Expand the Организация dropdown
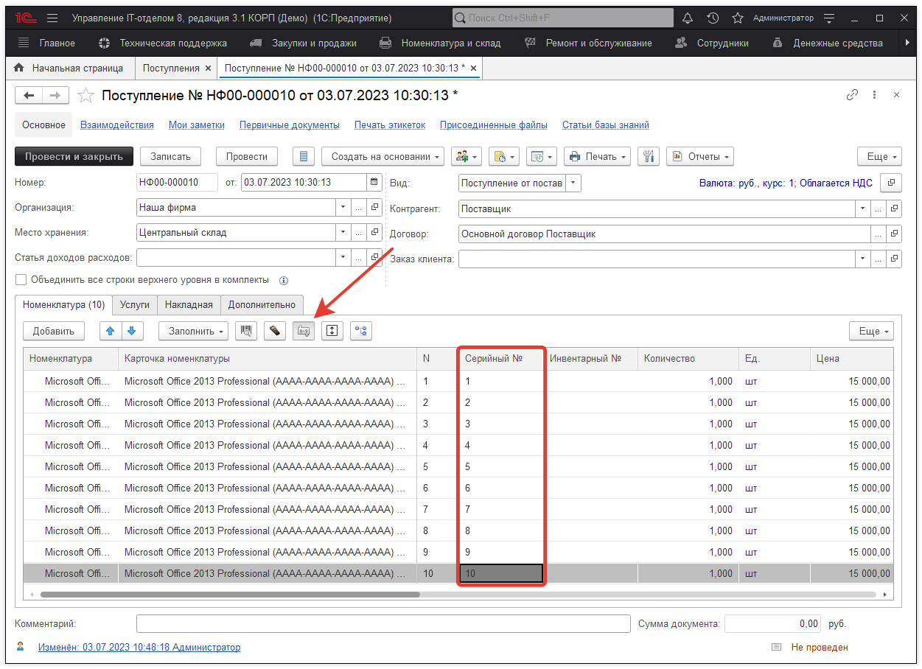This screenshot has height=669, width=922. click(343, 208)
